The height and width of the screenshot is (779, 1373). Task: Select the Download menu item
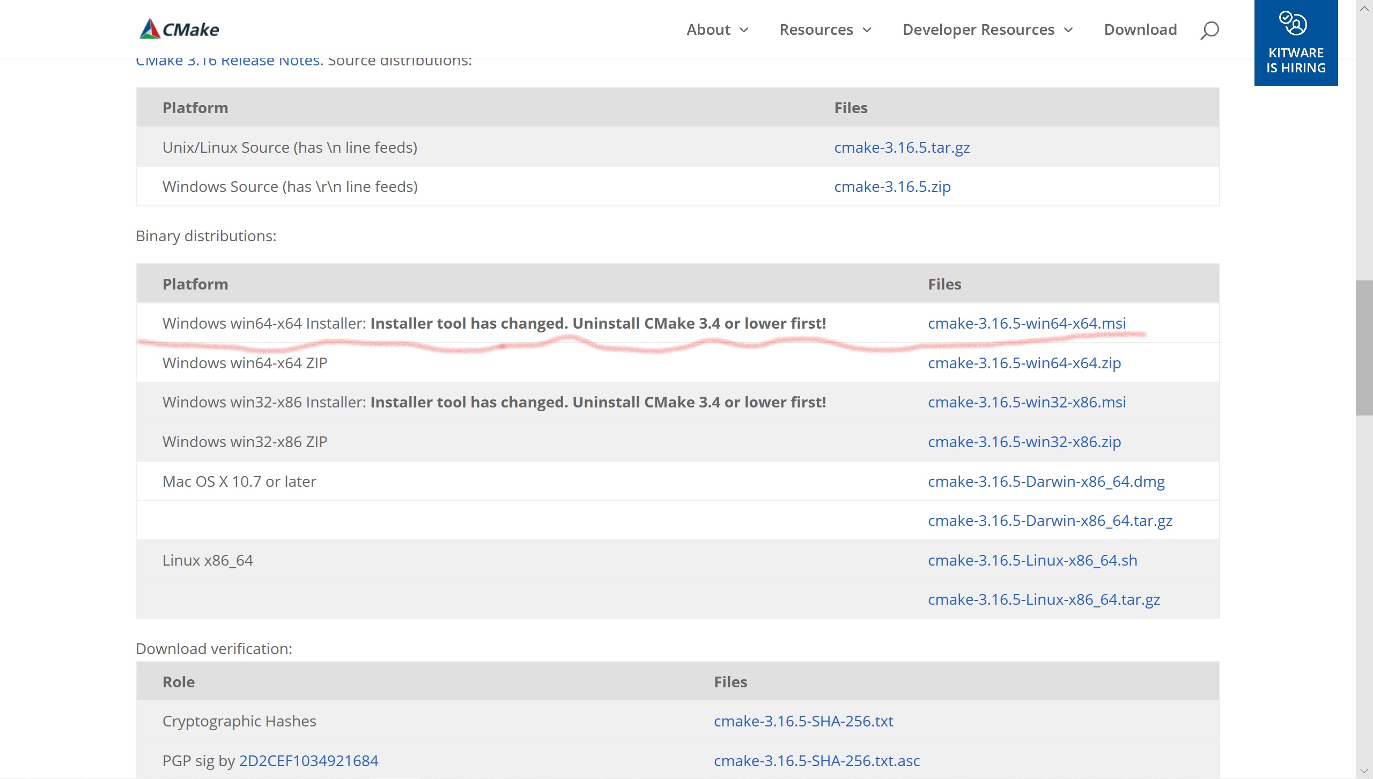tap(1140, 29)
